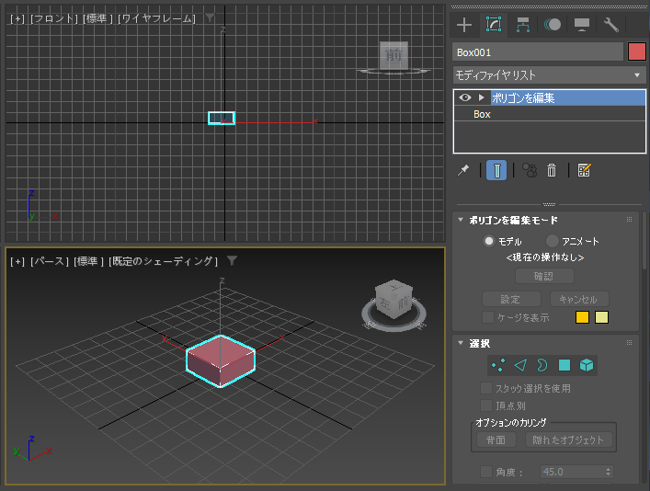Expand the ポリゴンを編集 modifier sub-objects arrow

pos(481,97)
